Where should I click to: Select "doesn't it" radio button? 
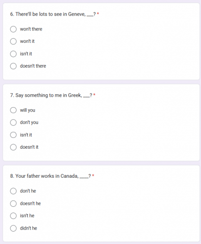click(x=13, y=147)
